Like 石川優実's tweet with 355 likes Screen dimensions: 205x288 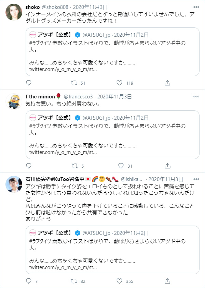(x=119, y=281)
